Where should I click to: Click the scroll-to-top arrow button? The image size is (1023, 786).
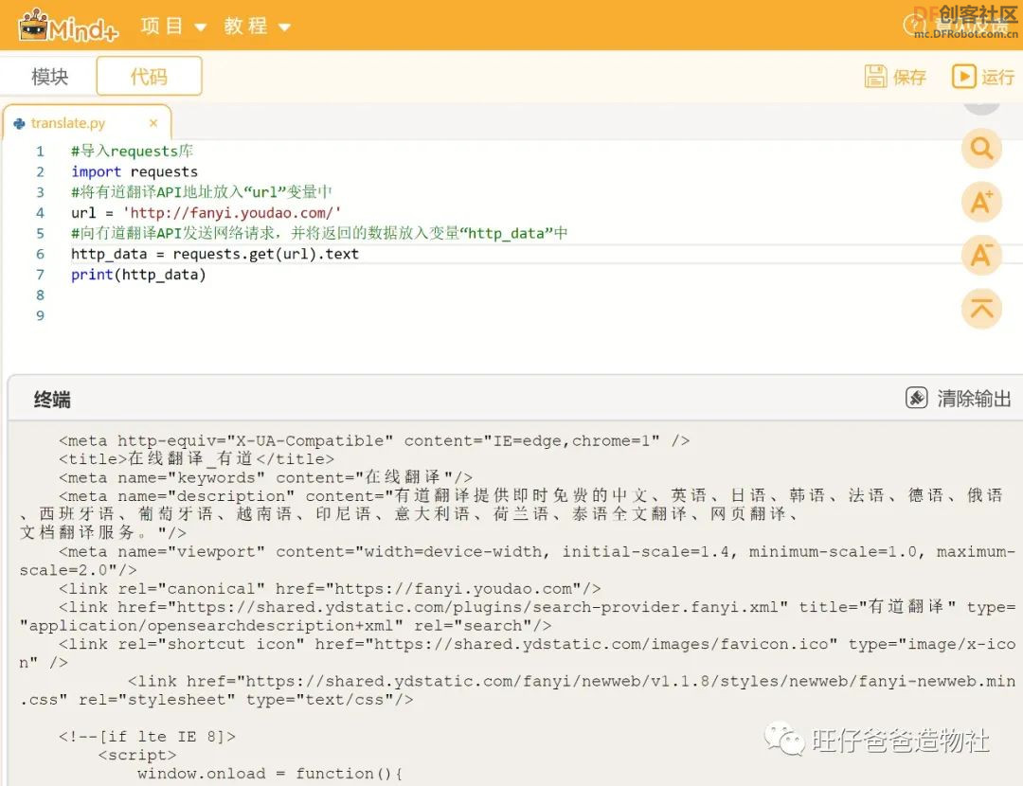(x=981, y=308)
